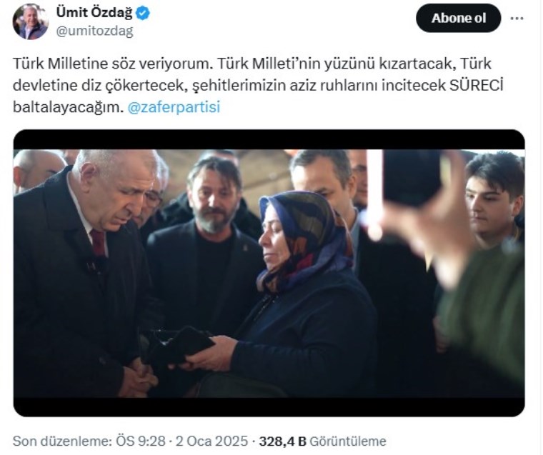
Task: Open the Ümit Özdağ profile avatar
Action: coord(31,22)
